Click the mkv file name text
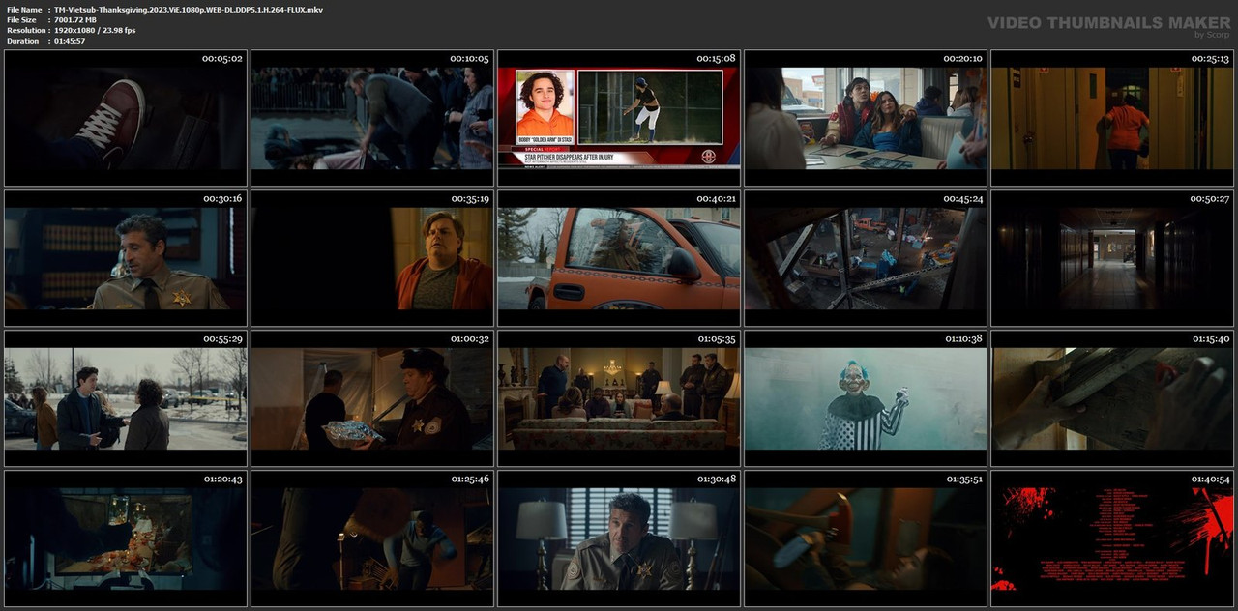 click(189, 10)
